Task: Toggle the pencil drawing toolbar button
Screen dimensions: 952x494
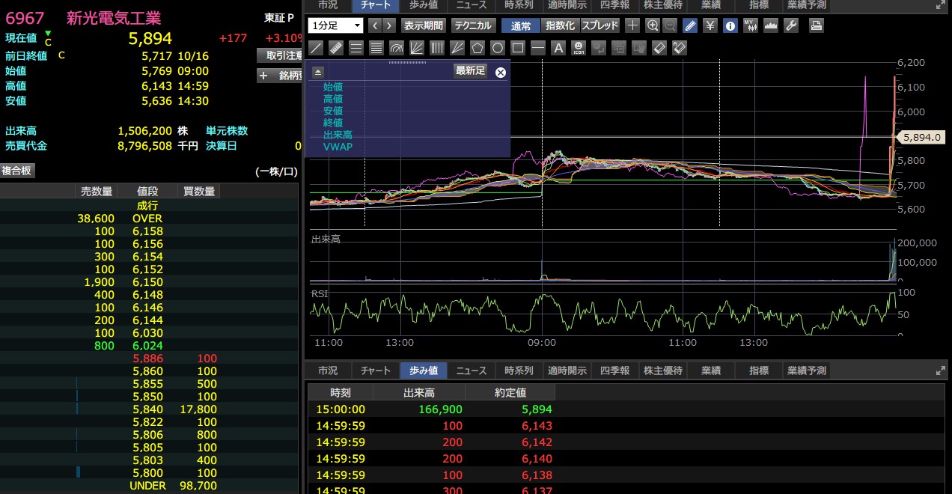Action: point(690,25)
